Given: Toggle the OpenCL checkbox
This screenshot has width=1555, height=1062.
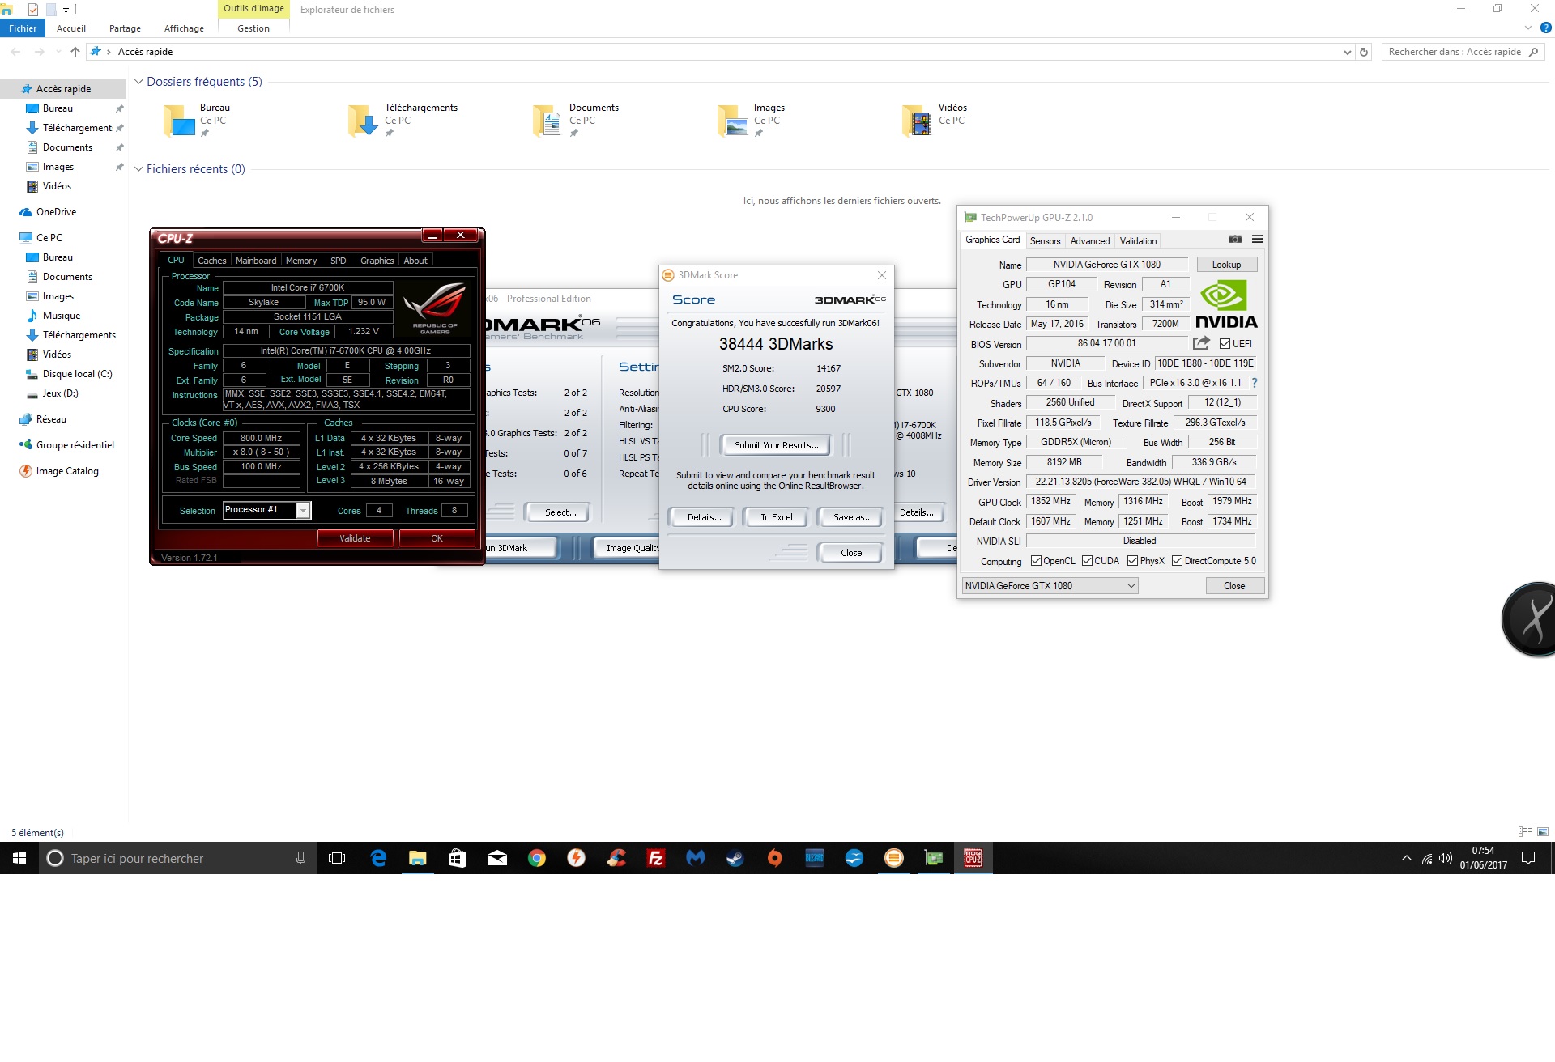Looking at the screenshot, I should pyautogui.click(x=1036, y=561).
